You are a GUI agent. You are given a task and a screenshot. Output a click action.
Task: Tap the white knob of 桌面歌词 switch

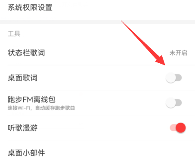171,78
